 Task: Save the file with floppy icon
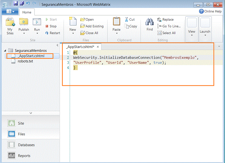(x=16, y=3)
